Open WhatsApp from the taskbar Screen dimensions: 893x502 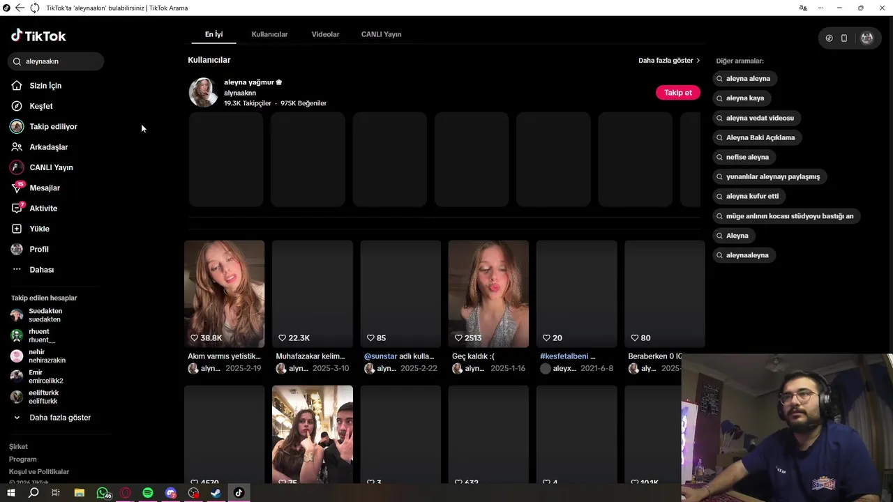[103, 493]
